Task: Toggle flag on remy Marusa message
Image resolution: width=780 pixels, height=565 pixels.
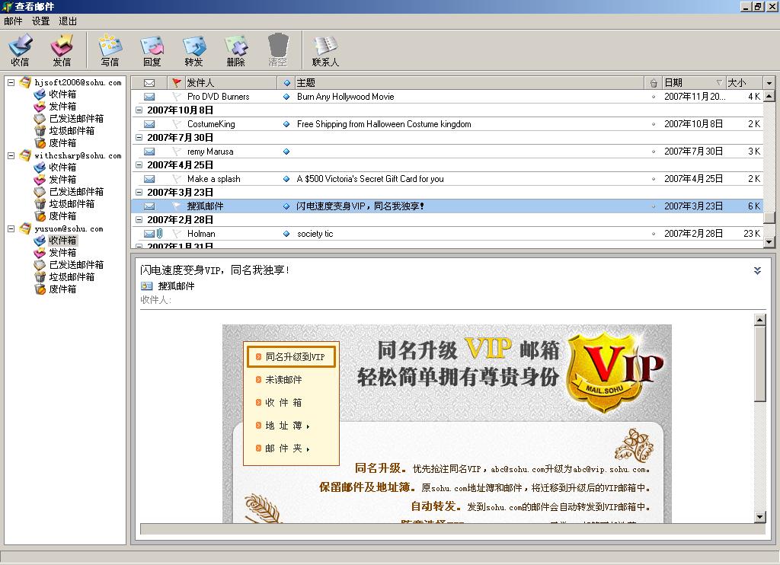Action: [x=176, y=152]
